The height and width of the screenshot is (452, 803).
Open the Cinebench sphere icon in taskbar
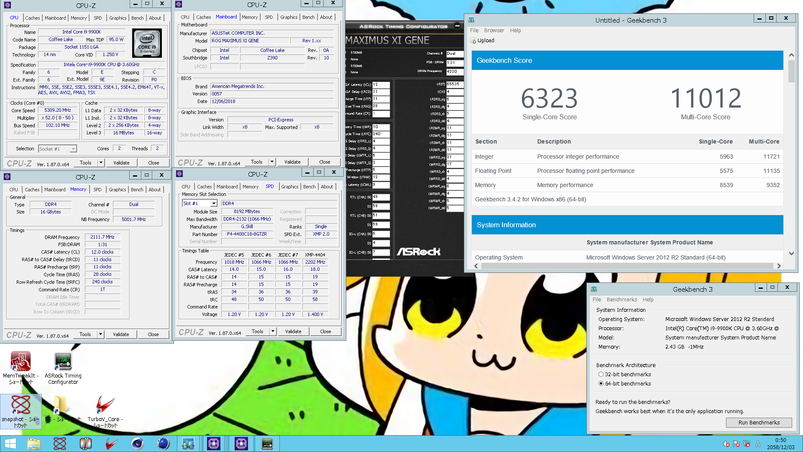pos(138,444)
